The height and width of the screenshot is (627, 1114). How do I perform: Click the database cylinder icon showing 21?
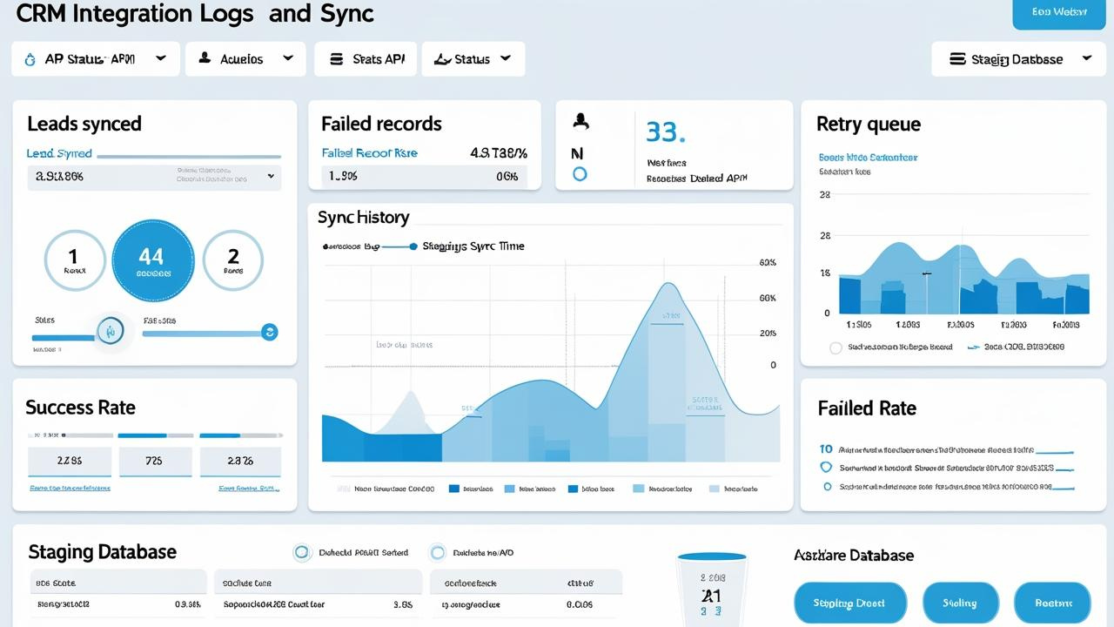[711, 588]
